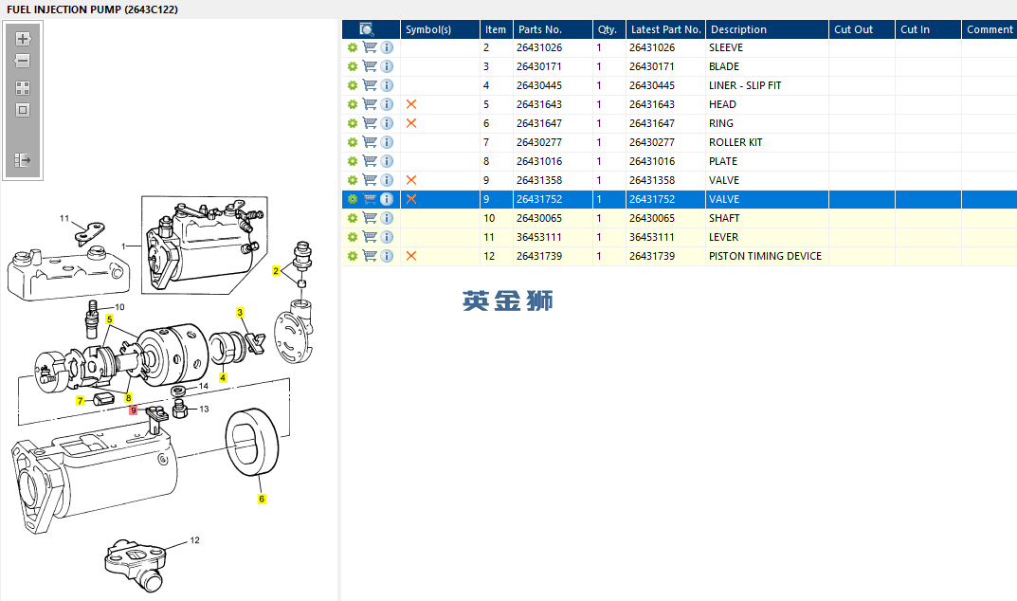This screenshot has width=1017, height=601.
Task: Click callout 10 in the diagram
Action: [x=119, y=307]
